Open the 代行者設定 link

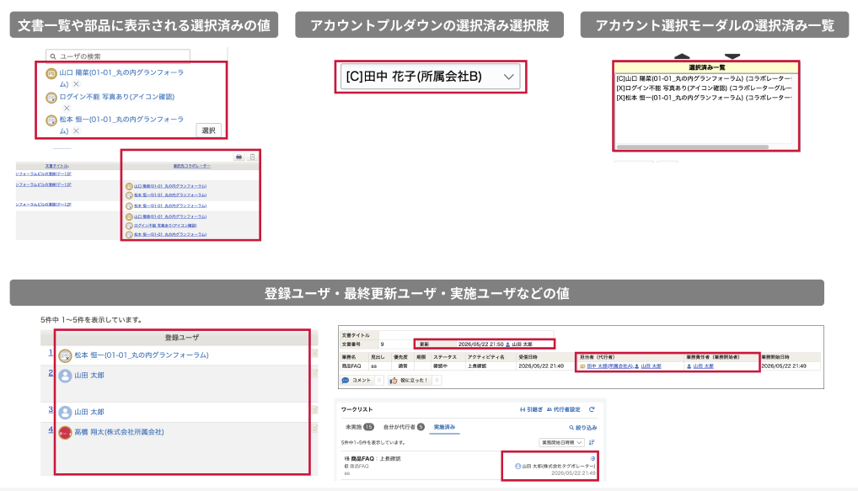(x=564, y=409)
